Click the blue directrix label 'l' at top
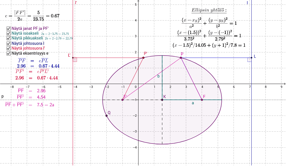This screenshot has width=286, height=166. click(x=247, y=3)
